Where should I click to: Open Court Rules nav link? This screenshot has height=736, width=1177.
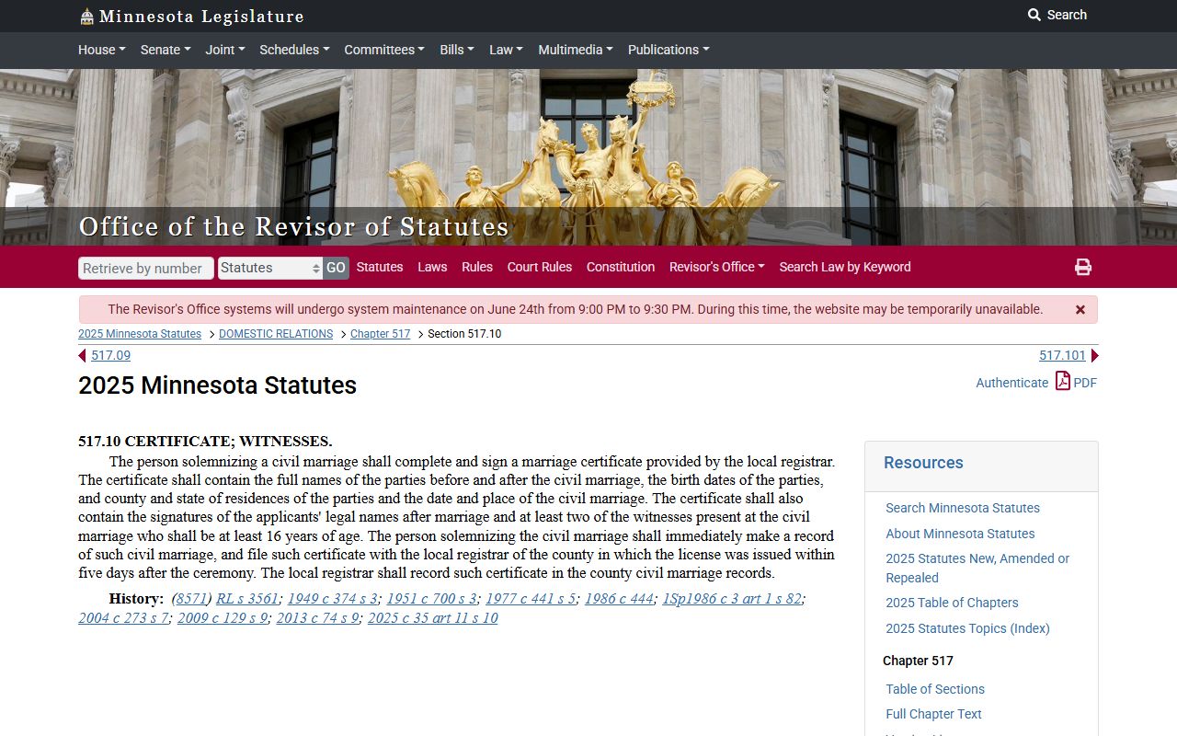540,267
